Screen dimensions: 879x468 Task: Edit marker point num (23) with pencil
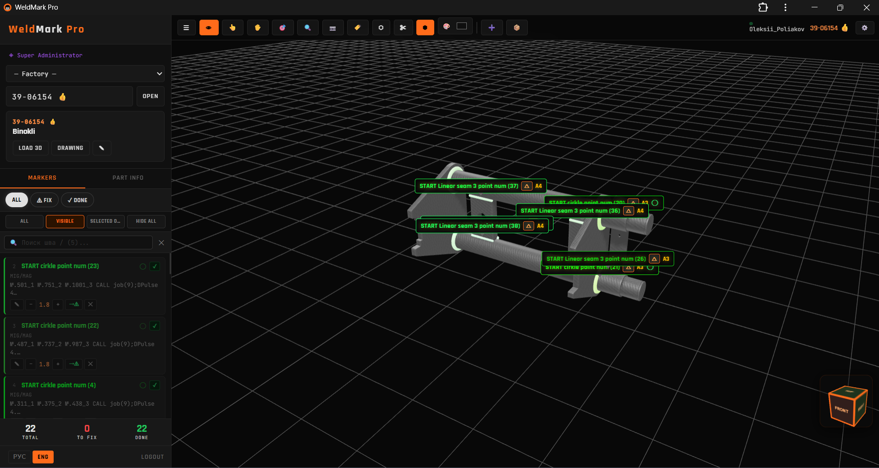point(17,304)
